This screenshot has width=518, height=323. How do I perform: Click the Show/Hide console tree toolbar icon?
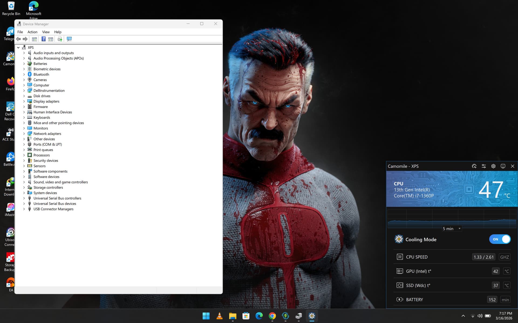coord(34,39)
